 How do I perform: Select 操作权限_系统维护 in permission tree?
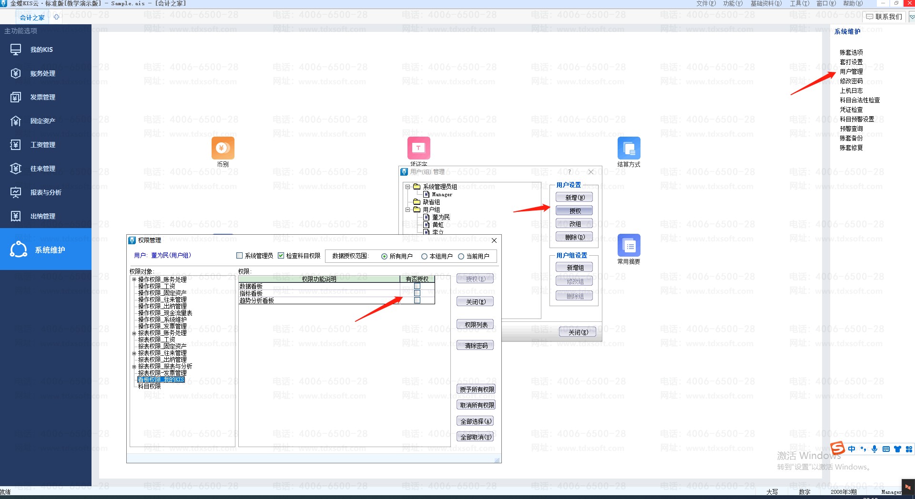[x=162, y=320]
